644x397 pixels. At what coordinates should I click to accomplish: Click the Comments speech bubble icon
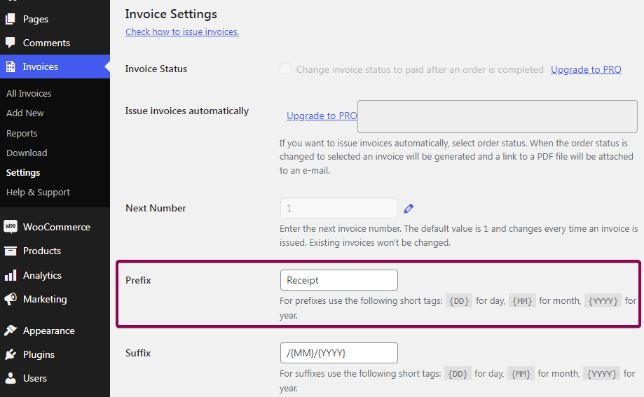click(x=11, y=43)
